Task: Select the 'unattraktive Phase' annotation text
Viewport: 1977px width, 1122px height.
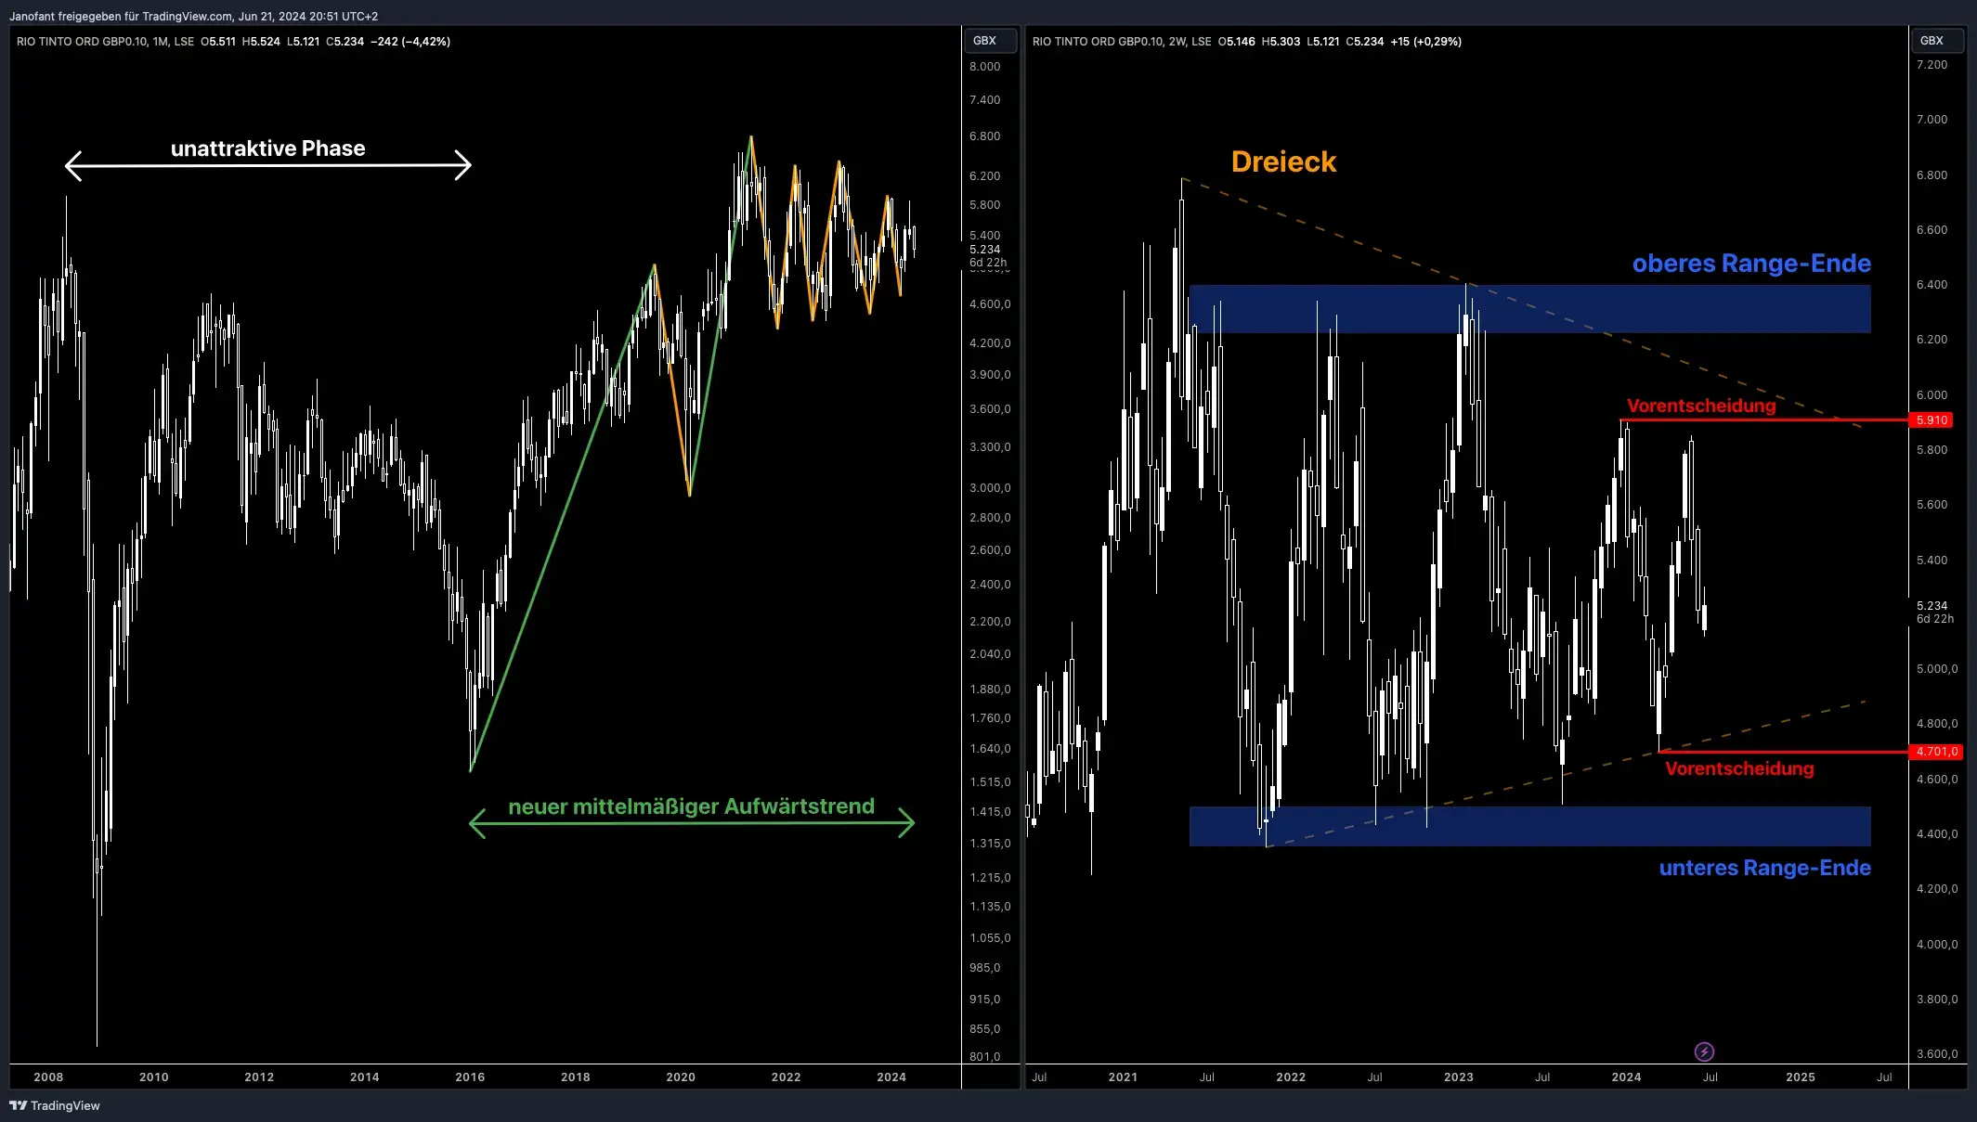Action: pos(267,148)
